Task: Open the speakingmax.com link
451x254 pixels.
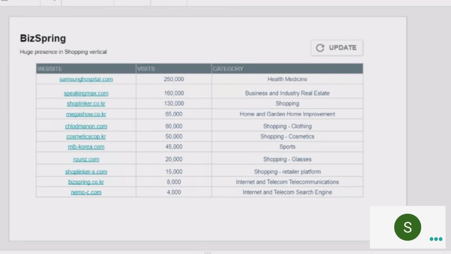Action: coord(86,93)
